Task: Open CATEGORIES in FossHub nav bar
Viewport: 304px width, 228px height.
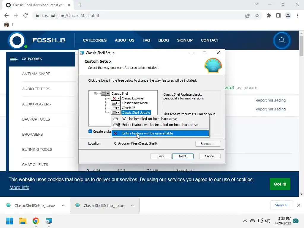Action: coord(95,40)
